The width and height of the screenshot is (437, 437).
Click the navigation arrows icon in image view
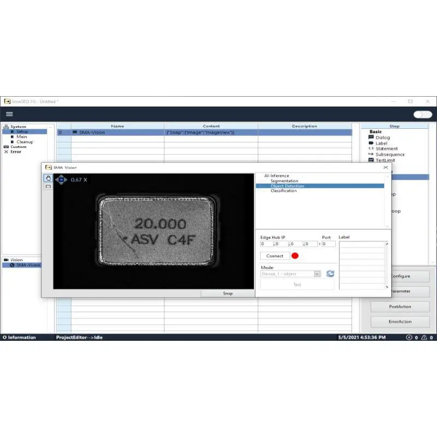[61, 180]
